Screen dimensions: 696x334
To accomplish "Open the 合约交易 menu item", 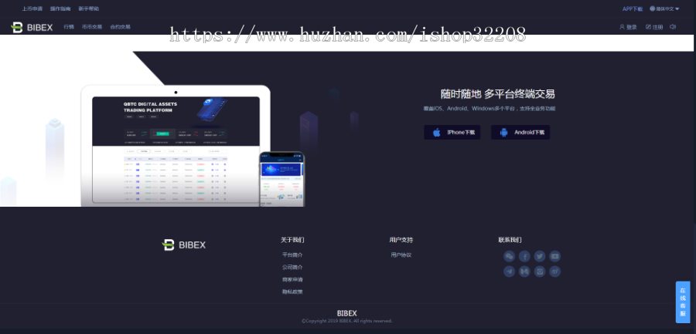I will [x=121, y=27].
